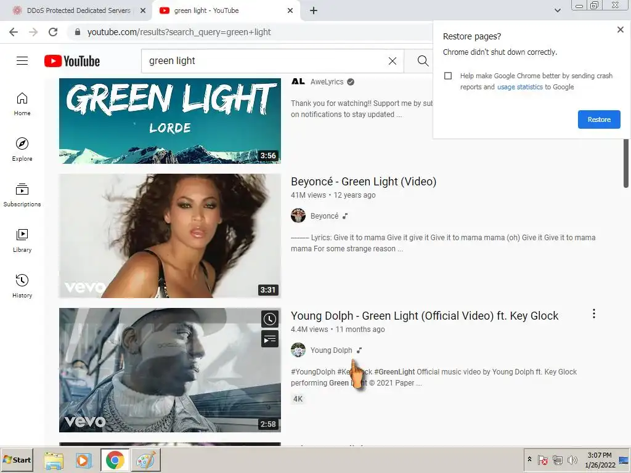
Task: Close the DDoS Protected Dedicated Servers tab
Action: (143, 10)
